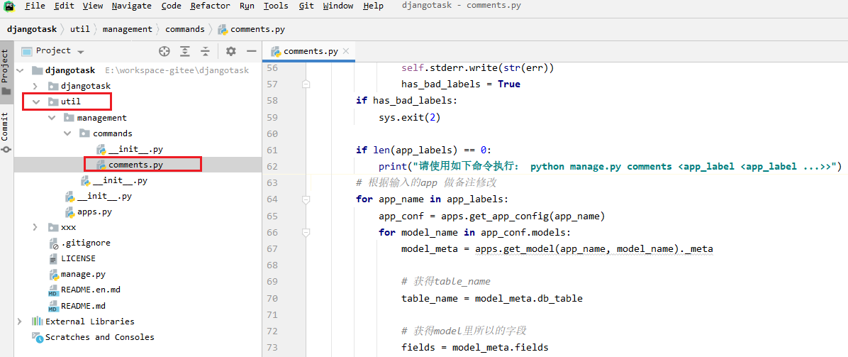Collapse the management folder arrow
The image size is (848, 357).
tap(51, 118)
